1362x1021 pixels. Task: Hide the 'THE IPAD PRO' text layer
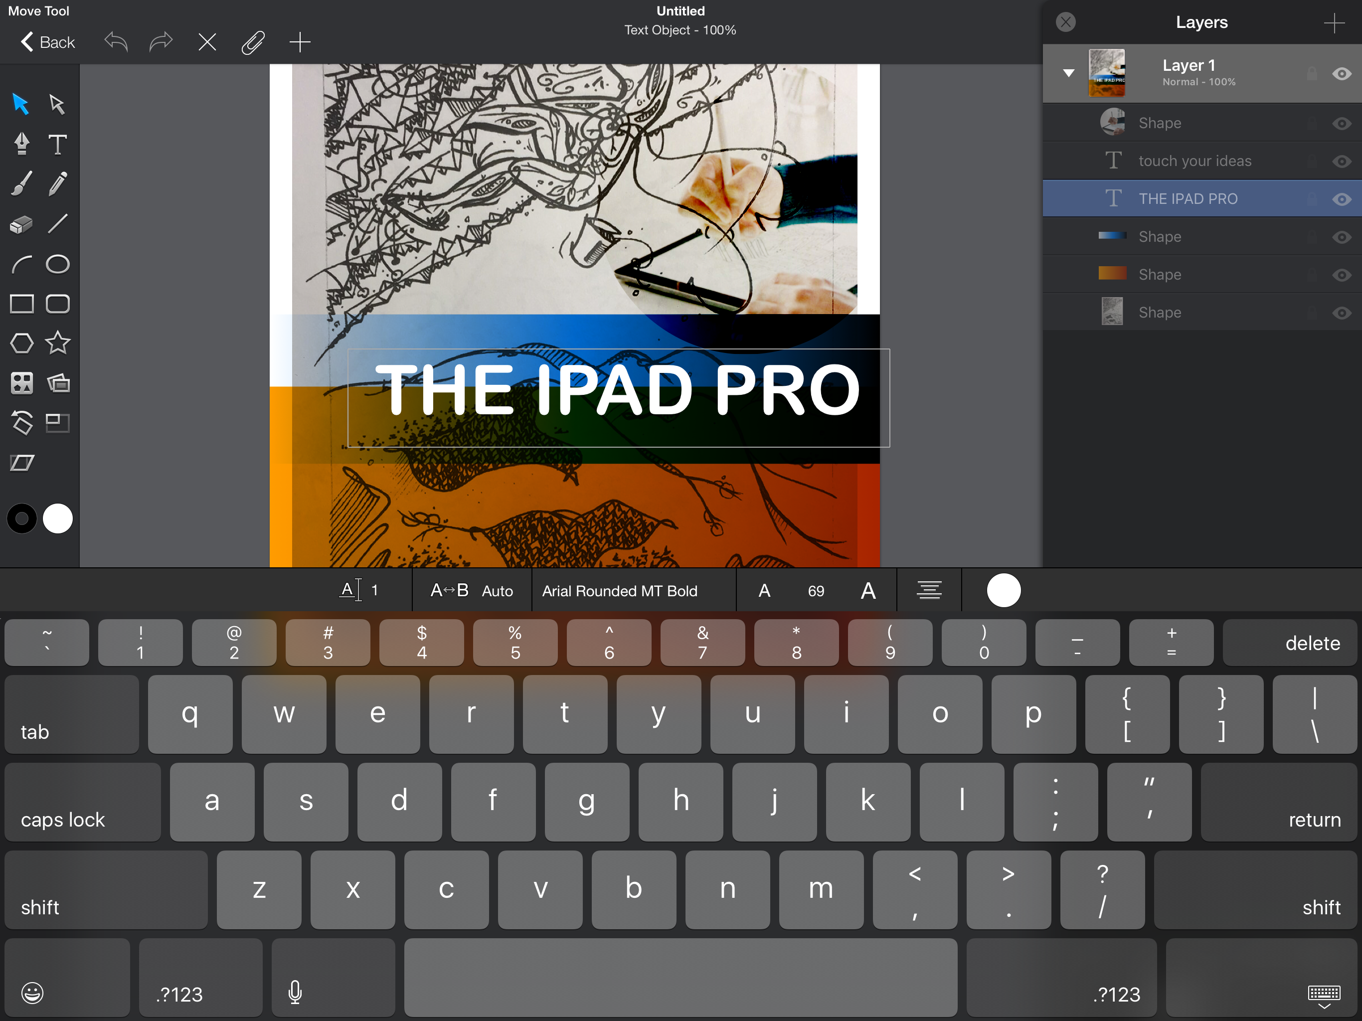point(1342,199)
